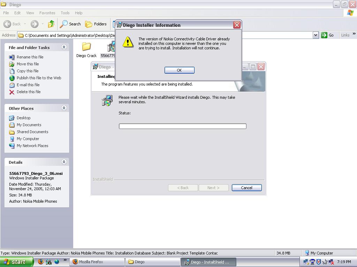Switch to Diego - InstallShield taskbar button
Image resolution: width=357 pixels, height=267 pixels.
[x=208, y=262]
